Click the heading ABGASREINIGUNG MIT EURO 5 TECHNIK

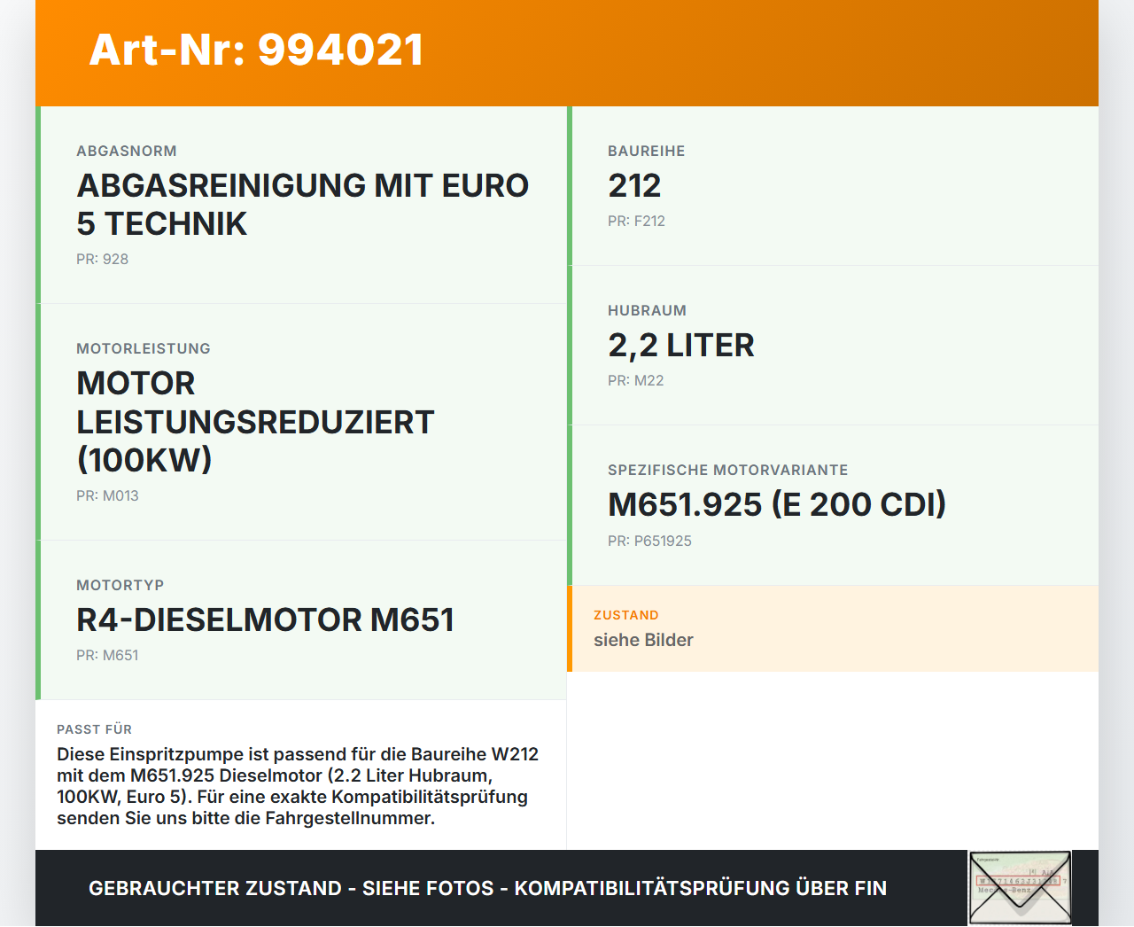click(x=302, y=205)
